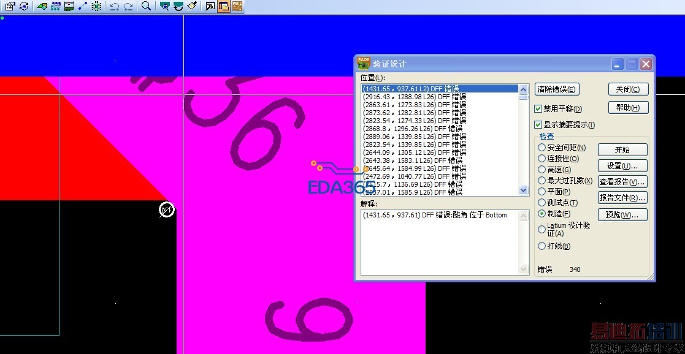Click the 报告文件 button
The height and width of the screenshot is (354, 685).
[x=622, y=198]
